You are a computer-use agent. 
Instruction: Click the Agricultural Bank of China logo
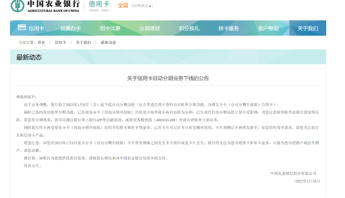pos(45,6)
